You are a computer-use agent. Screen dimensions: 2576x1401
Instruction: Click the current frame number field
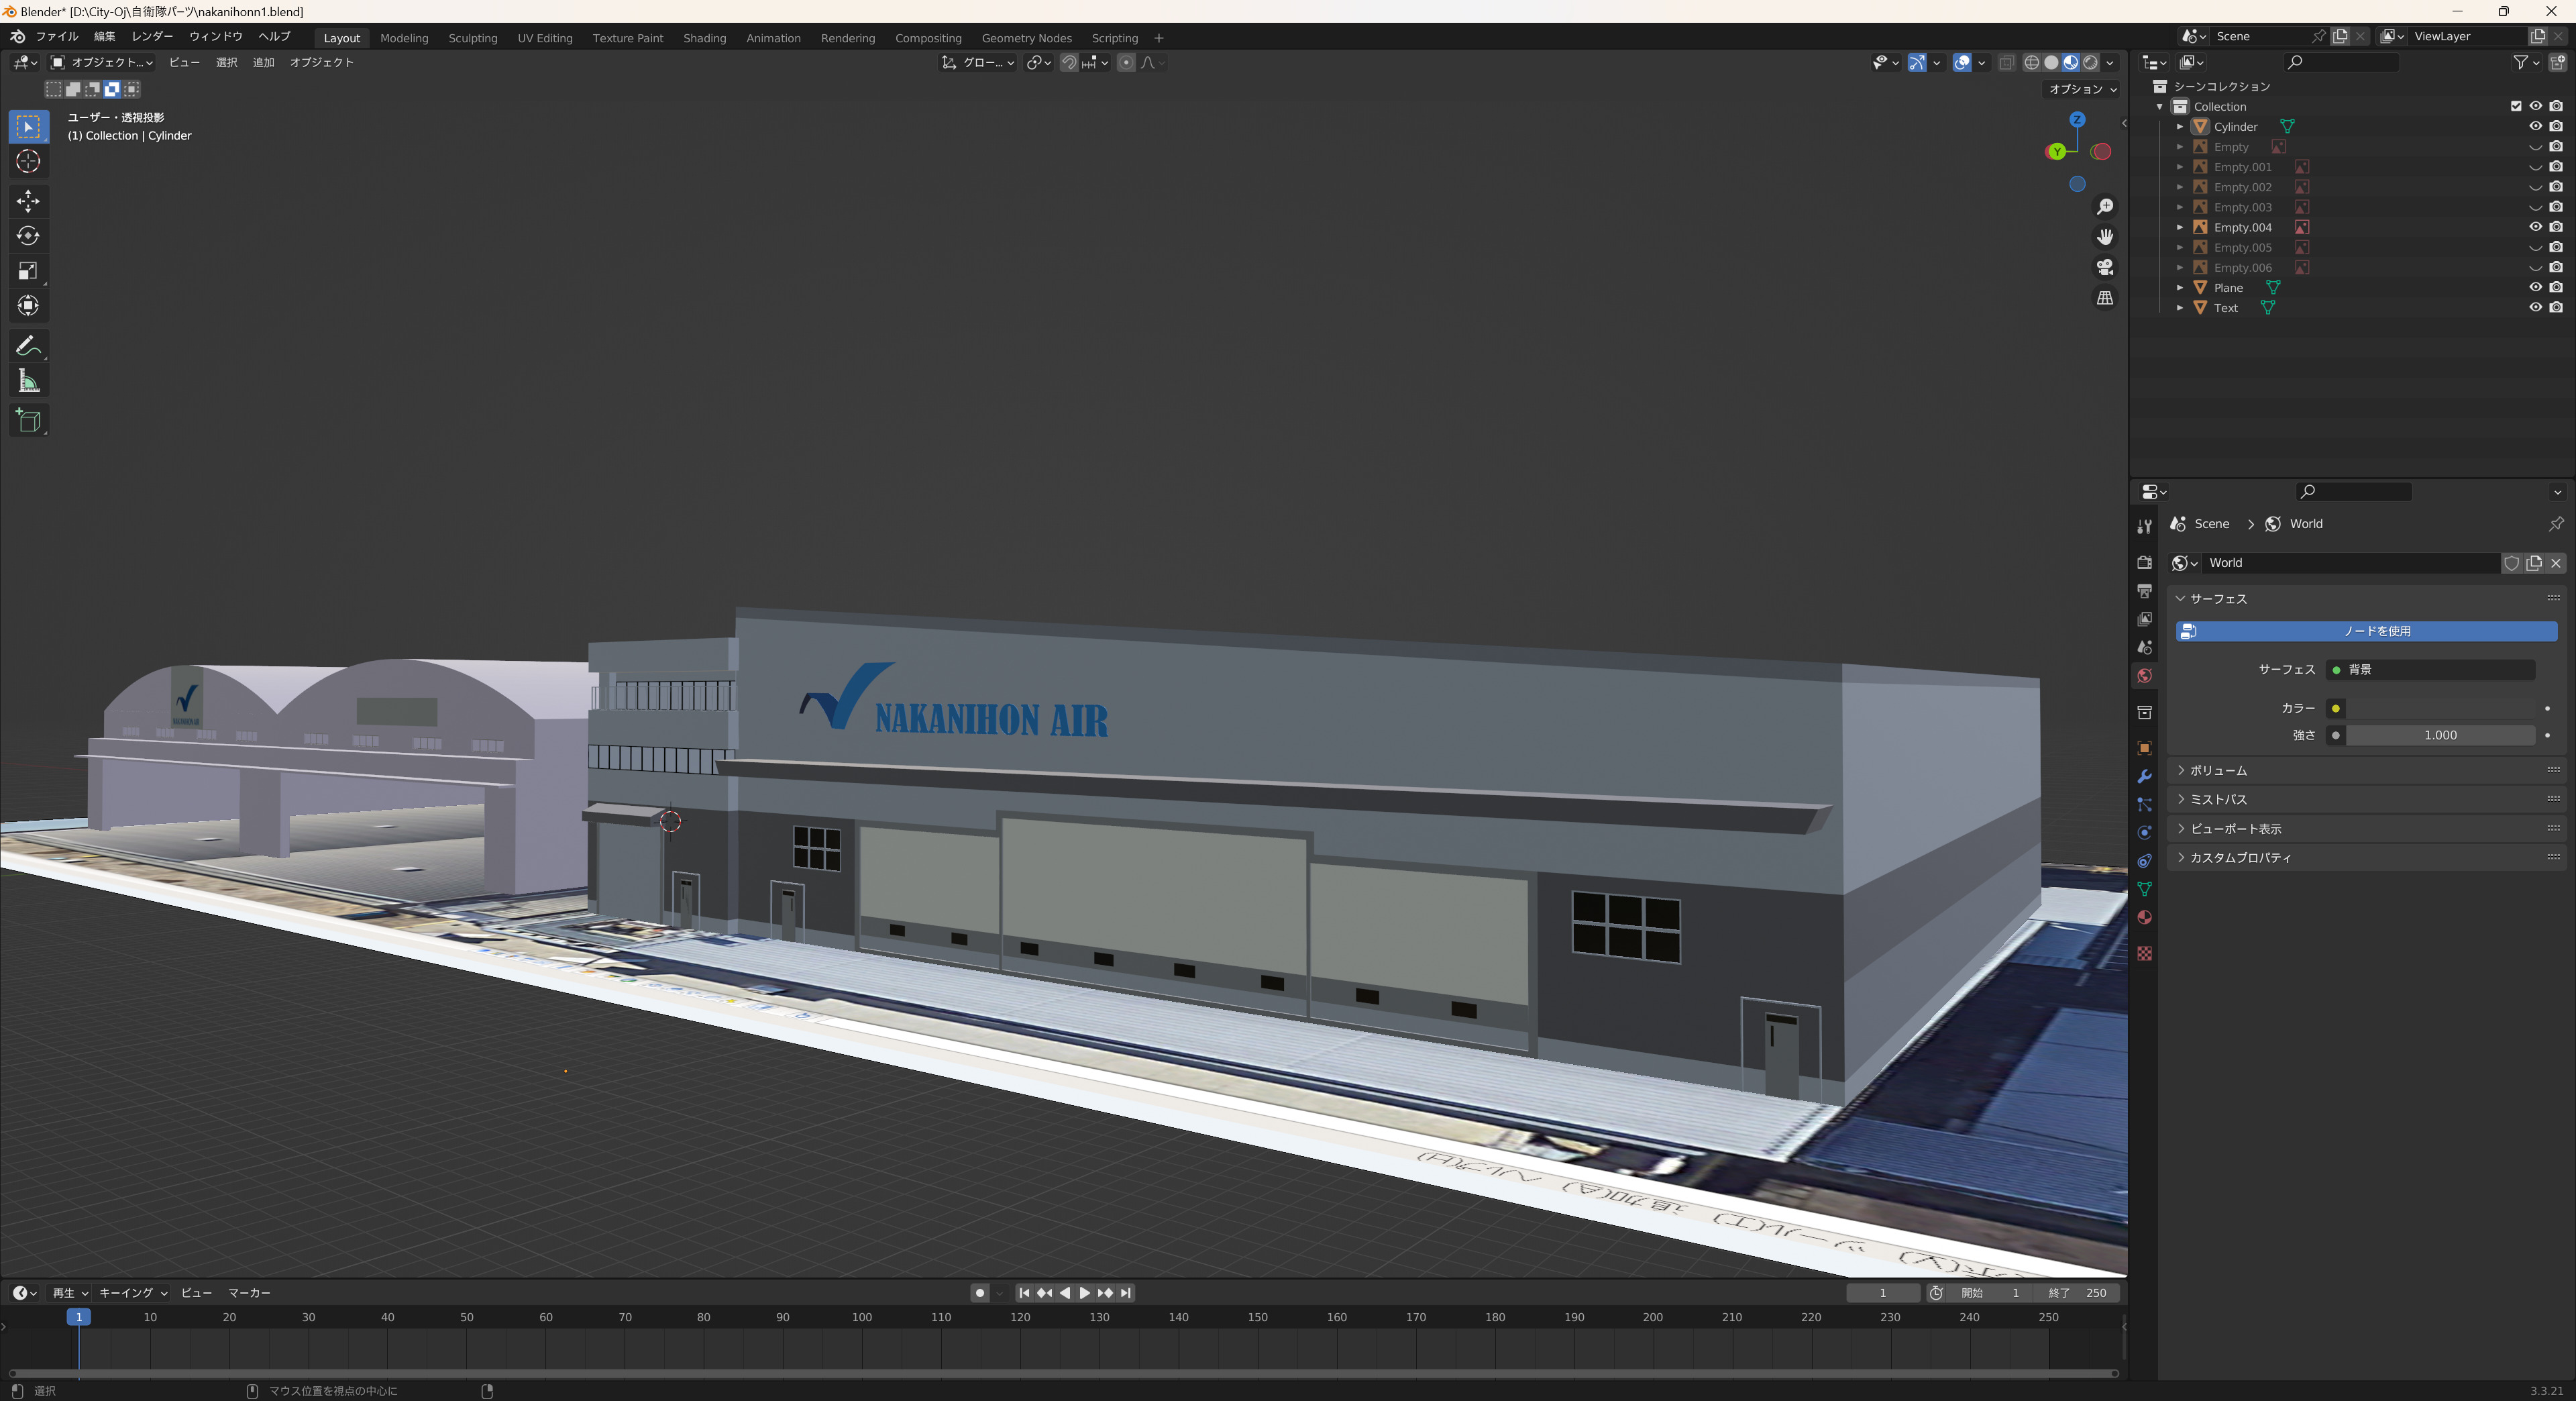(x=1882, y=1293)
